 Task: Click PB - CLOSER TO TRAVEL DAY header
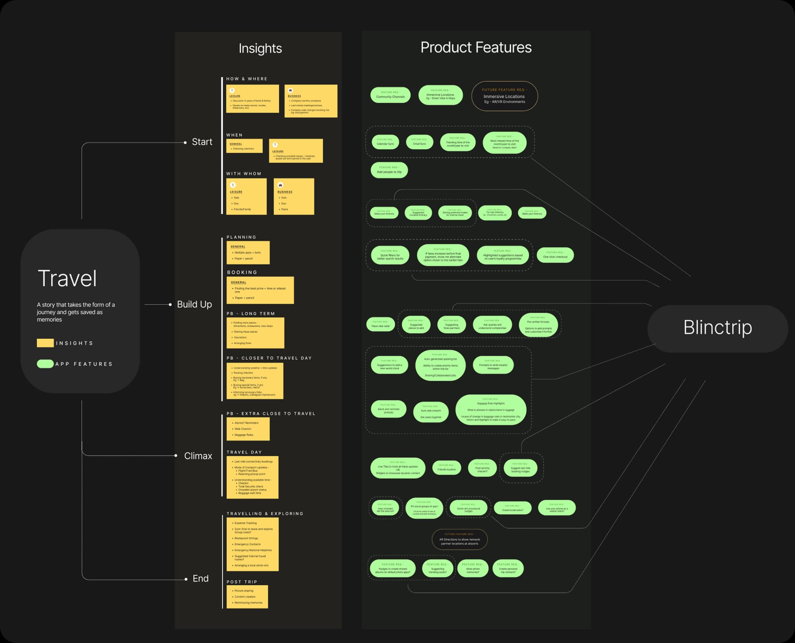(269, 358)
